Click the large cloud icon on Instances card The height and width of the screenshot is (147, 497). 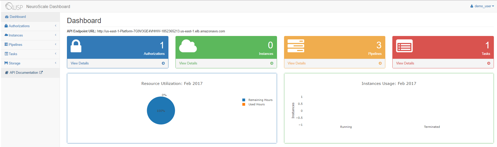(188, 46)
